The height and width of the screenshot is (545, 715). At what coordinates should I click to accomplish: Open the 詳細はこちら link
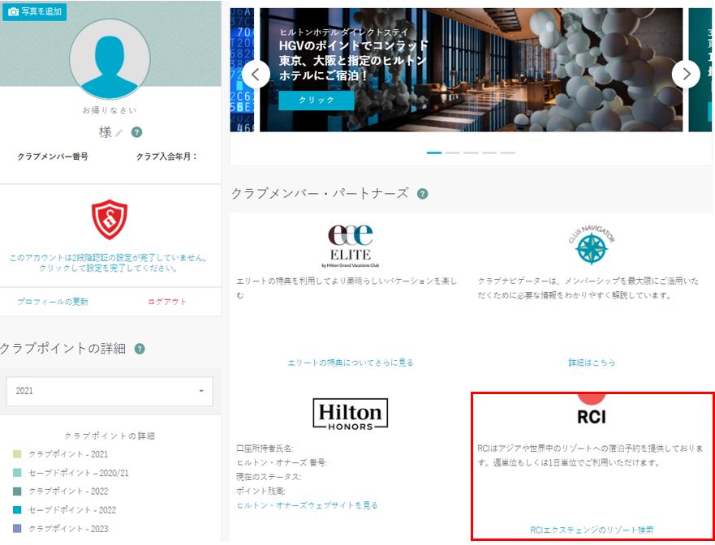pyautogui.click(x=592, y=363)
